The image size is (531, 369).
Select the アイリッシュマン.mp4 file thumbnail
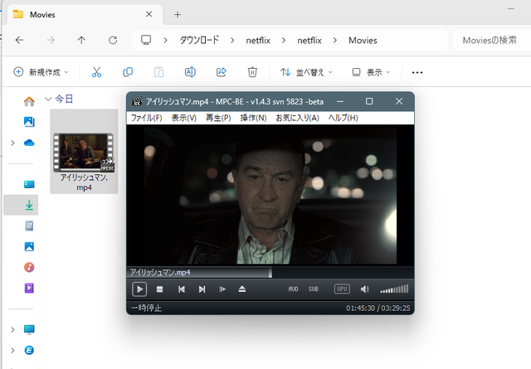(x=84, y=153)
